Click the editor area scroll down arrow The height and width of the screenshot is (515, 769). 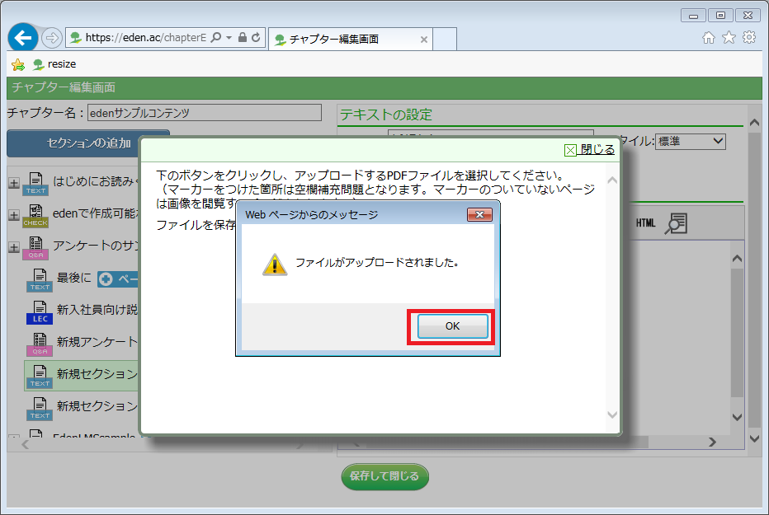click(x=737, y=417)
